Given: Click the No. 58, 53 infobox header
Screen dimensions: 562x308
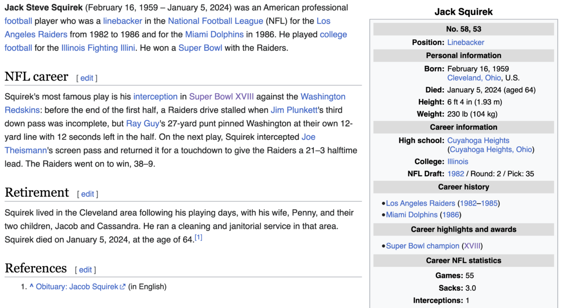Looking at the screenshot, I should 464,29.
